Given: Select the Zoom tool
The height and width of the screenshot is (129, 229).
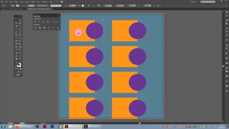Looking at the screenshot, I should tap(20, 59).
